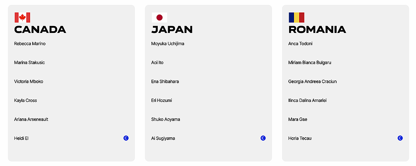Select Marina Stakusic from Canada team
The width and height of the screenshot is (416, 166).
pyautogui.click(x=29, y=63)
